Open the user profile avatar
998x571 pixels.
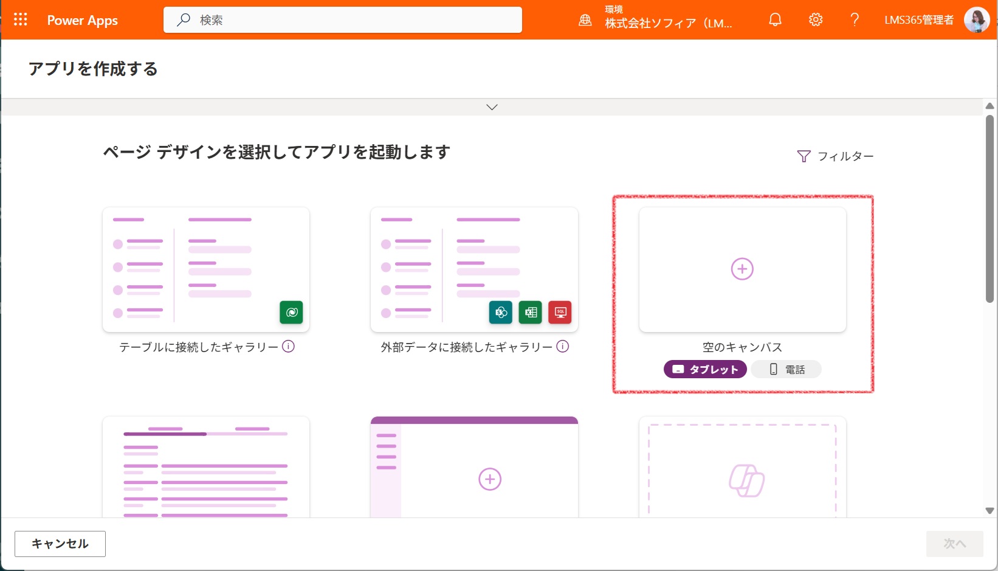tap(977, 20)
